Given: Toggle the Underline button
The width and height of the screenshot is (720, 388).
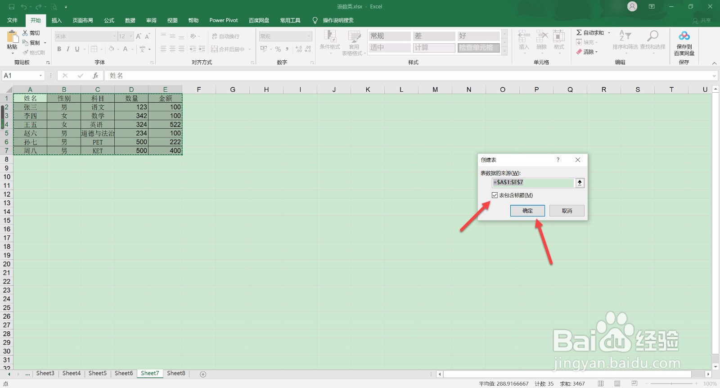Looking at the screenshot, I should [x=77, y=49].
